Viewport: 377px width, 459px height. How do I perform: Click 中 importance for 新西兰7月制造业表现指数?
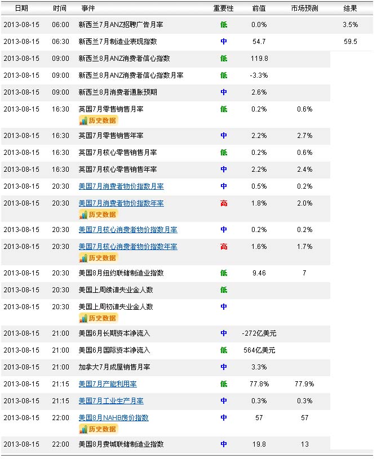(224, 42)
